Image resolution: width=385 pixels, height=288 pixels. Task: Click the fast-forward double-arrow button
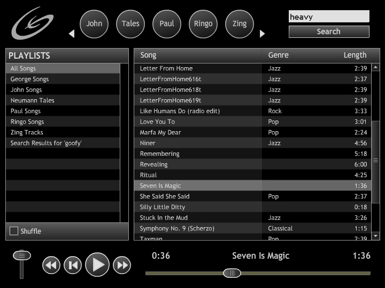[122, 265]
